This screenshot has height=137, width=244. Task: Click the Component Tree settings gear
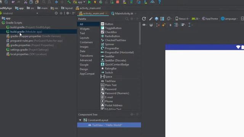point(132,115)
